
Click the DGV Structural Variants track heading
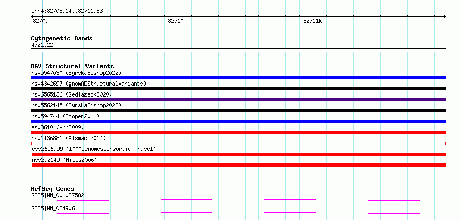click(x=73, y=66)
